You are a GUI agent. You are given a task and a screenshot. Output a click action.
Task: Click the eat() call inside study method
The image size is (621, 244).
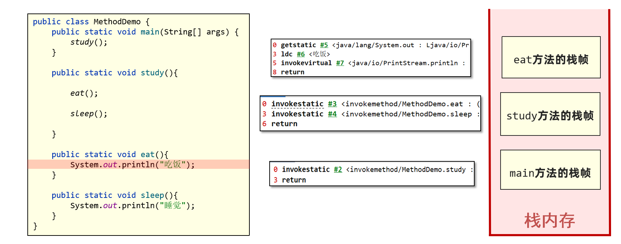84,93
